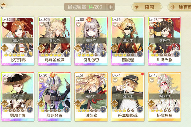Click the 辅助 role badge on 诗礼银杏
Screen dimensions: 191x127
pos(78,48)
